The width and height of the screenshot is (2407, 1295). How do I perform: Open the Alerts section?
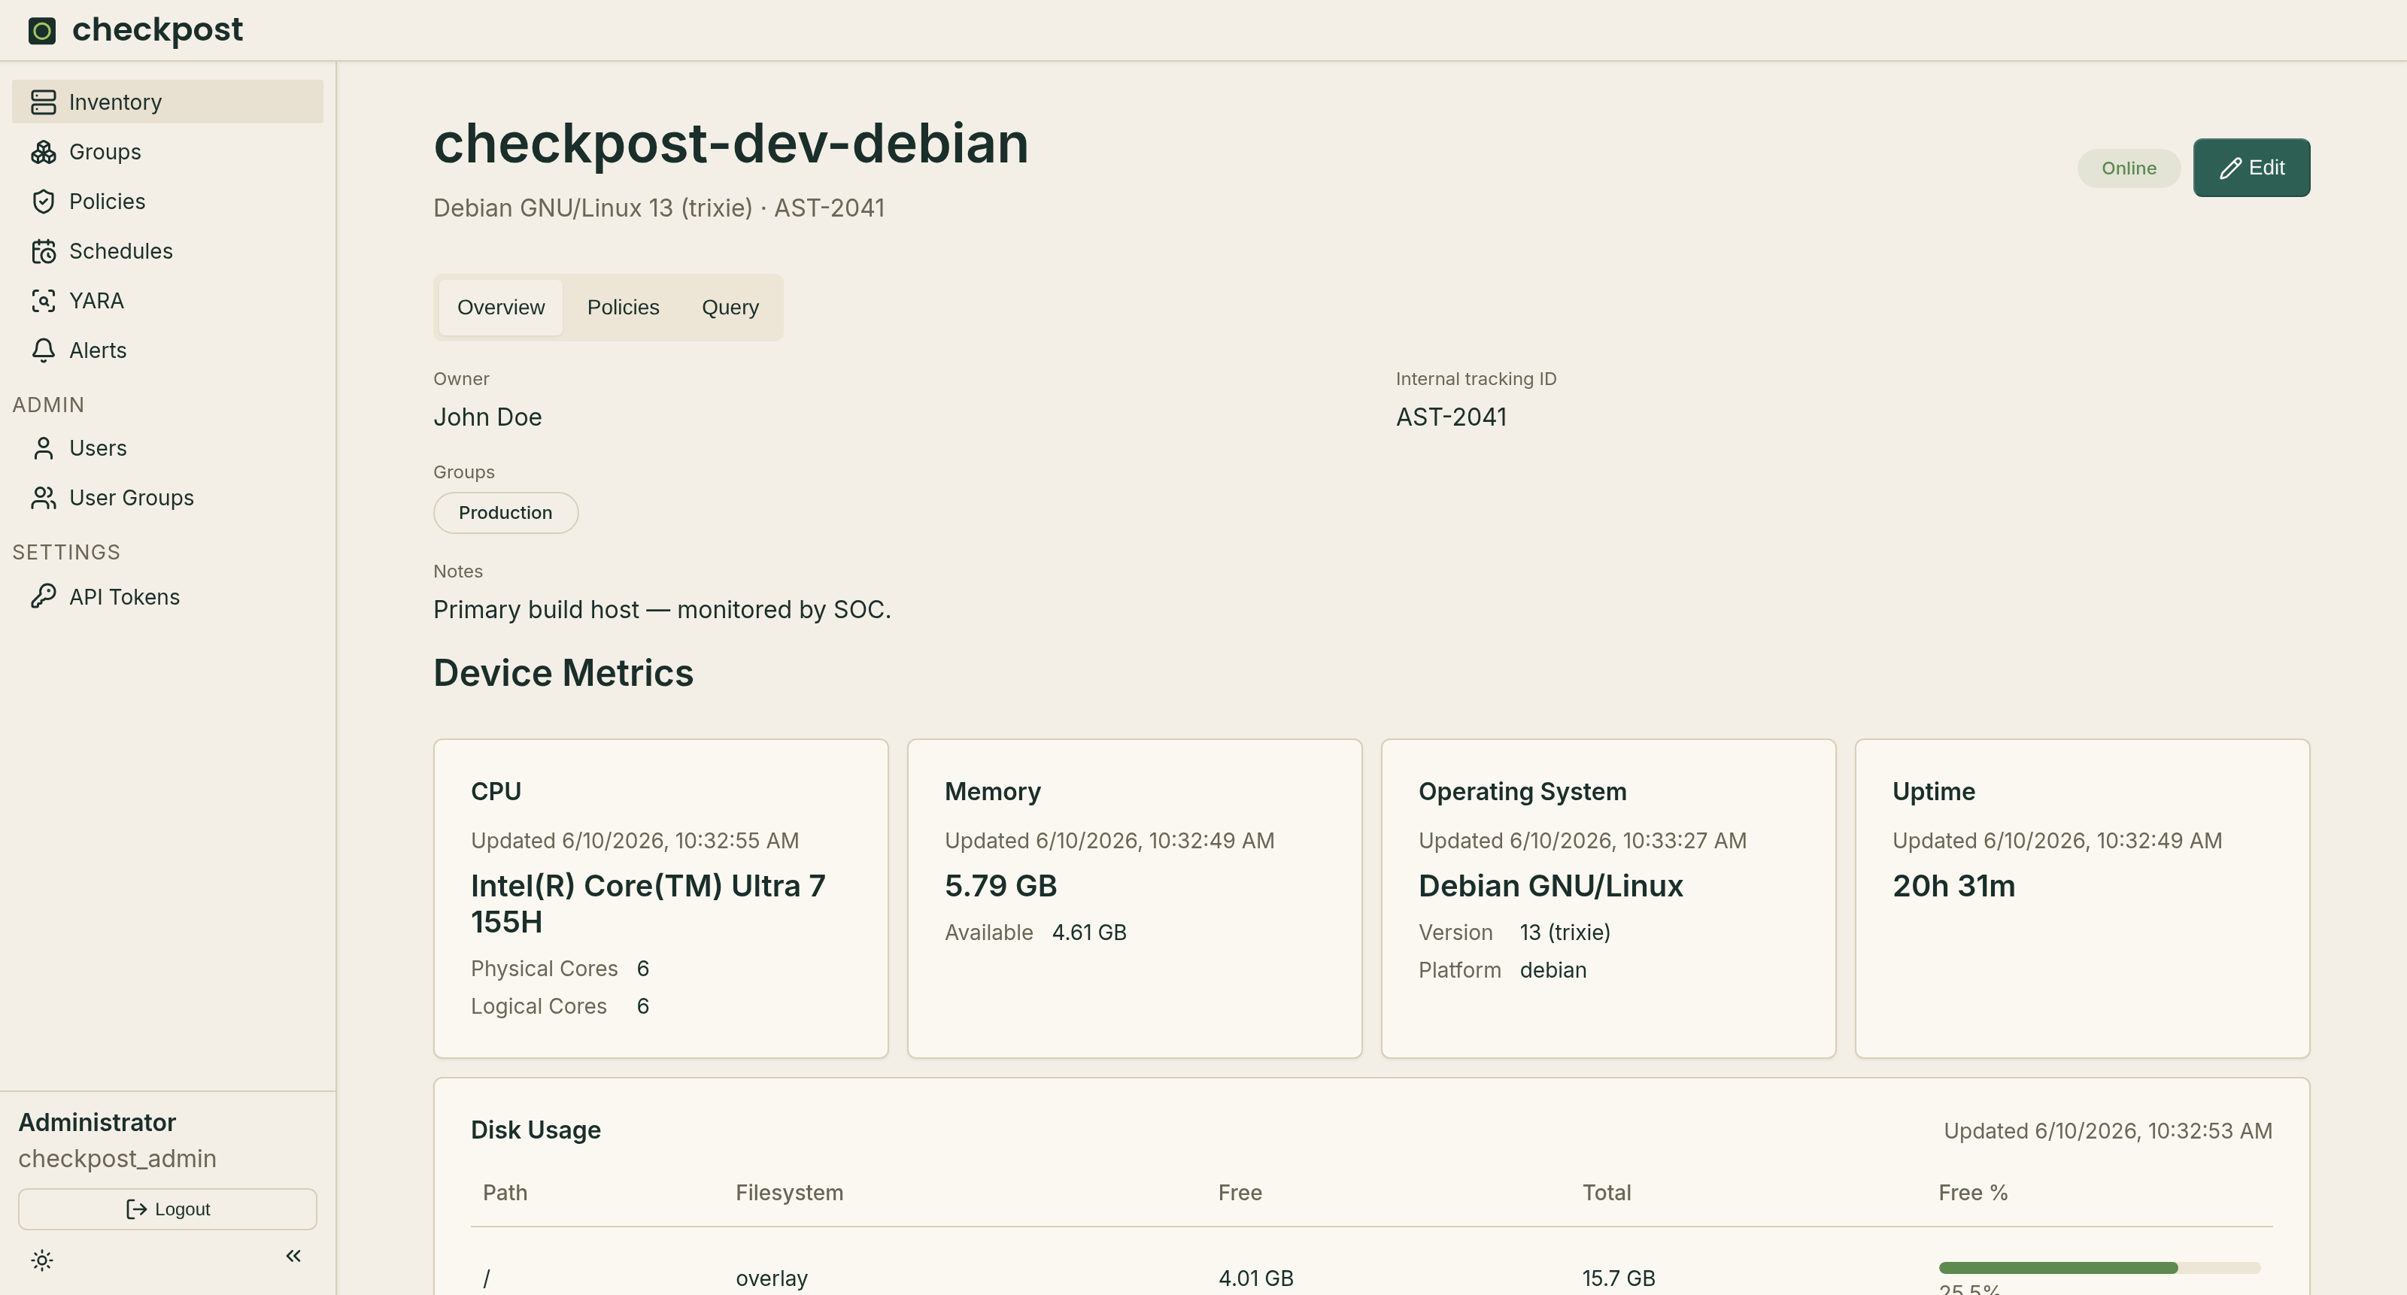coord(167,350)
